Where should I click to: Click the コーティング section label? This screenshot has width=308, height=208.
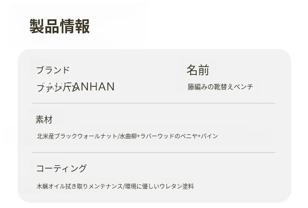[62, 169]
